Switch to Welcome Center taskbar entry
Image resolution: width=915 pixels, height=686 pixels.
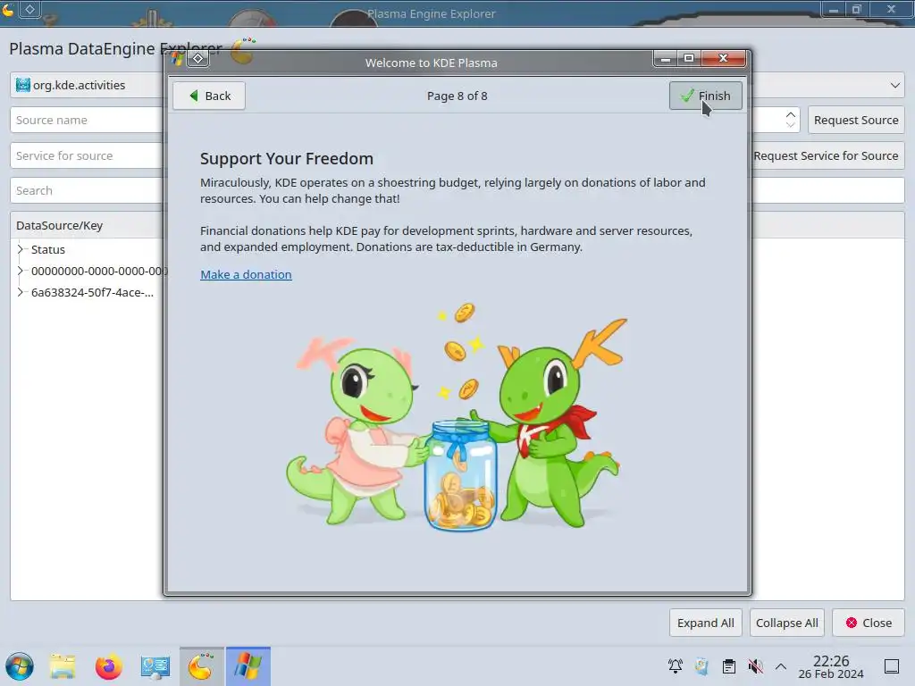pos(248,666)
